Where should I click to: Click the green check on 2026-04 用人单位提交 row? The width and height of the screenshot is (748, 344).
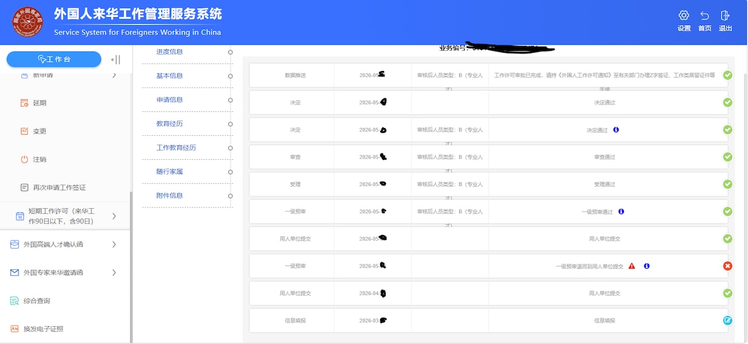pos(728,293)
